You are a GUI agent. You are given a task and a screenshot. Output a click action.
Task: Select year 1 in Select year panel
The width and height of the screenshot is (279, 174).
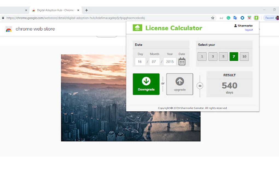(202, 56)
